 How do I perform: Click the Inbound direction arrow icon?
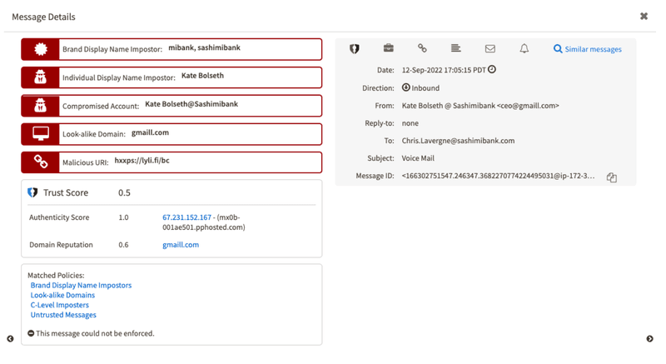pyautogui.click(x=406, y=87)
